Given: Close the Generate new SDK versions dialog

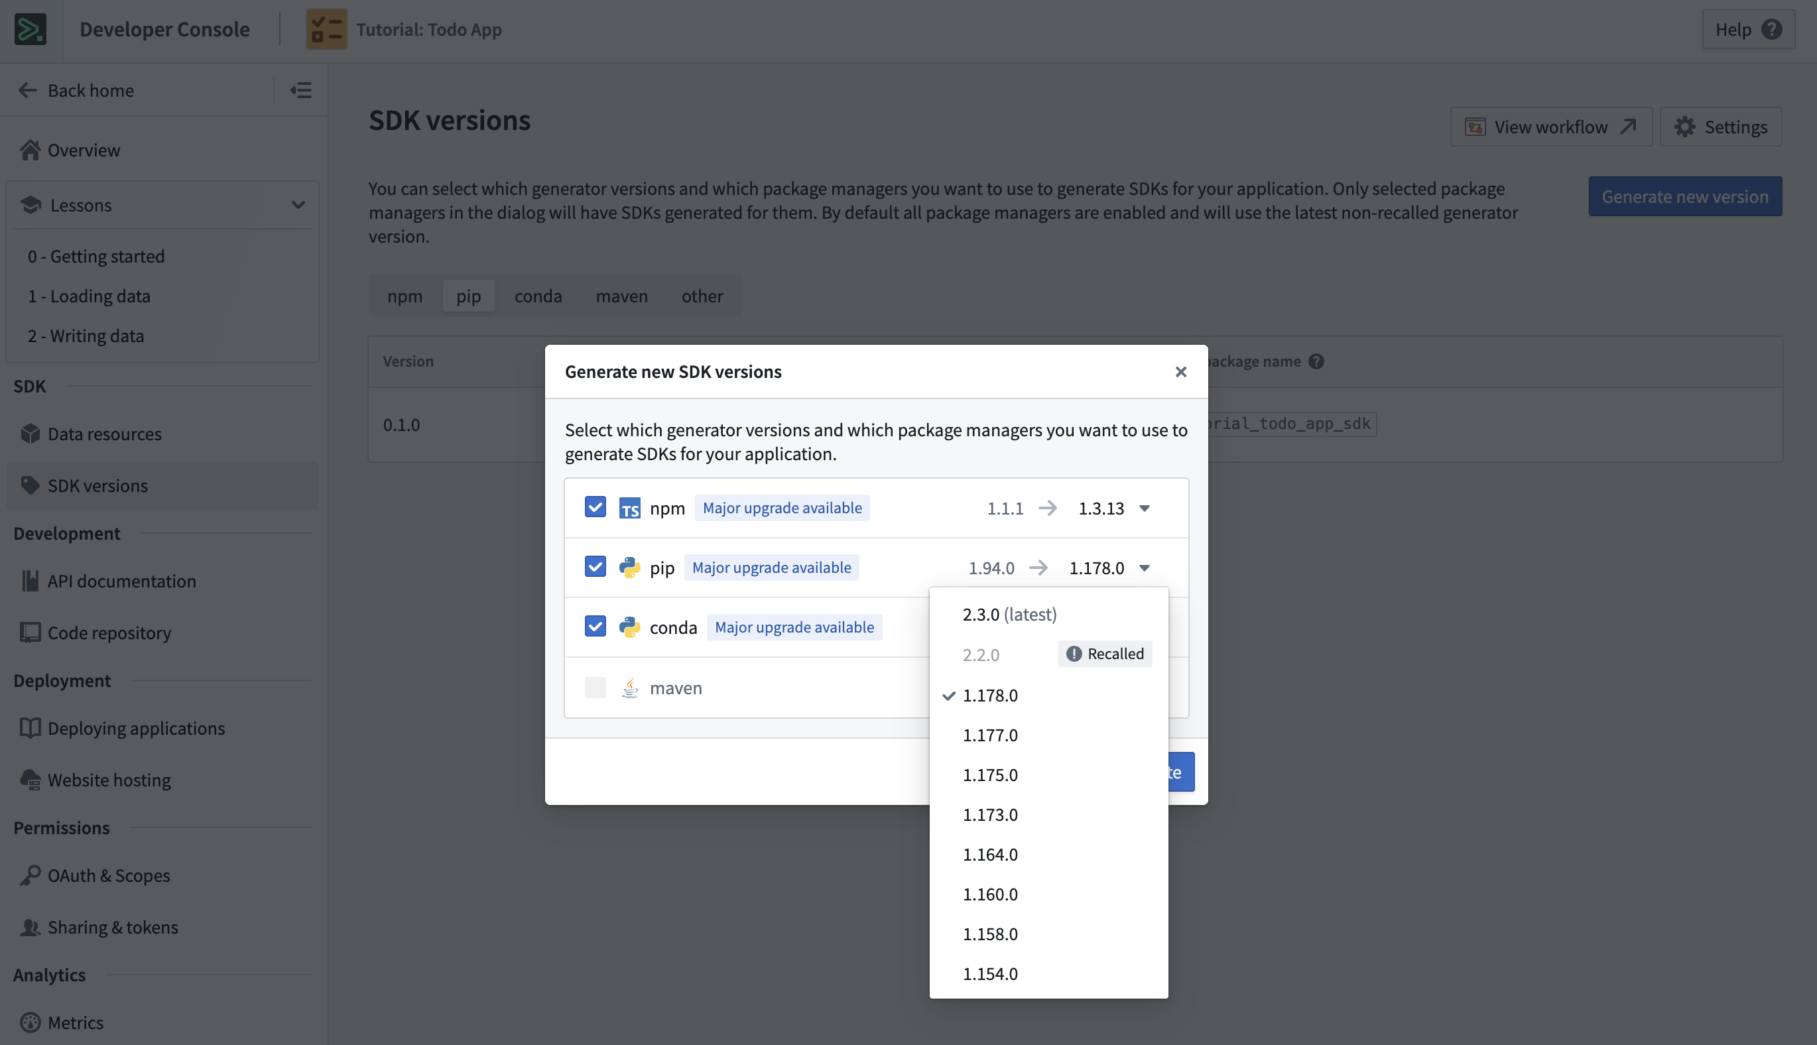Looking at the screenshot, I should (x=1180, y=371).
